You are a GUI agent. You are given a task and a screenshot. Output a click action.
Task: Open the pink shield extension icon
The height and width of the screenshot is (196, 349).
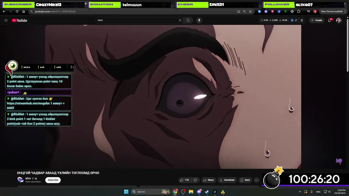(272, 11)
